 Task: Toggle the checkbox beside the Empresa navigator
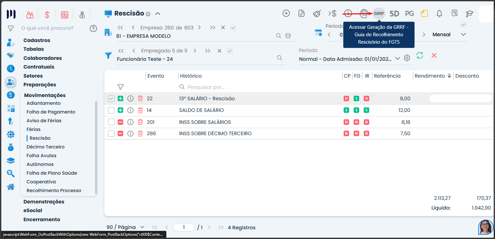tap(233, 28)
